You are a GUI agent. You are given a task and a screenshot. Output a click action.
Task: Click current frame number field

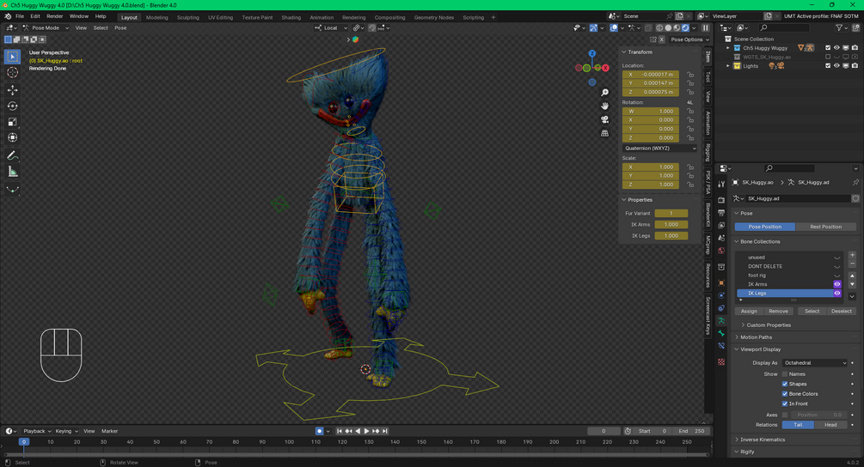coord(604,431)
